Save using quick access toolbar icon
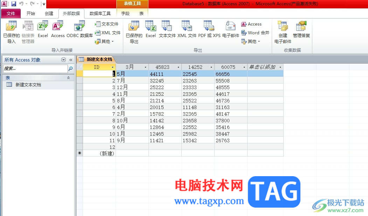368x216 pixels. click(x=14, y=4)
